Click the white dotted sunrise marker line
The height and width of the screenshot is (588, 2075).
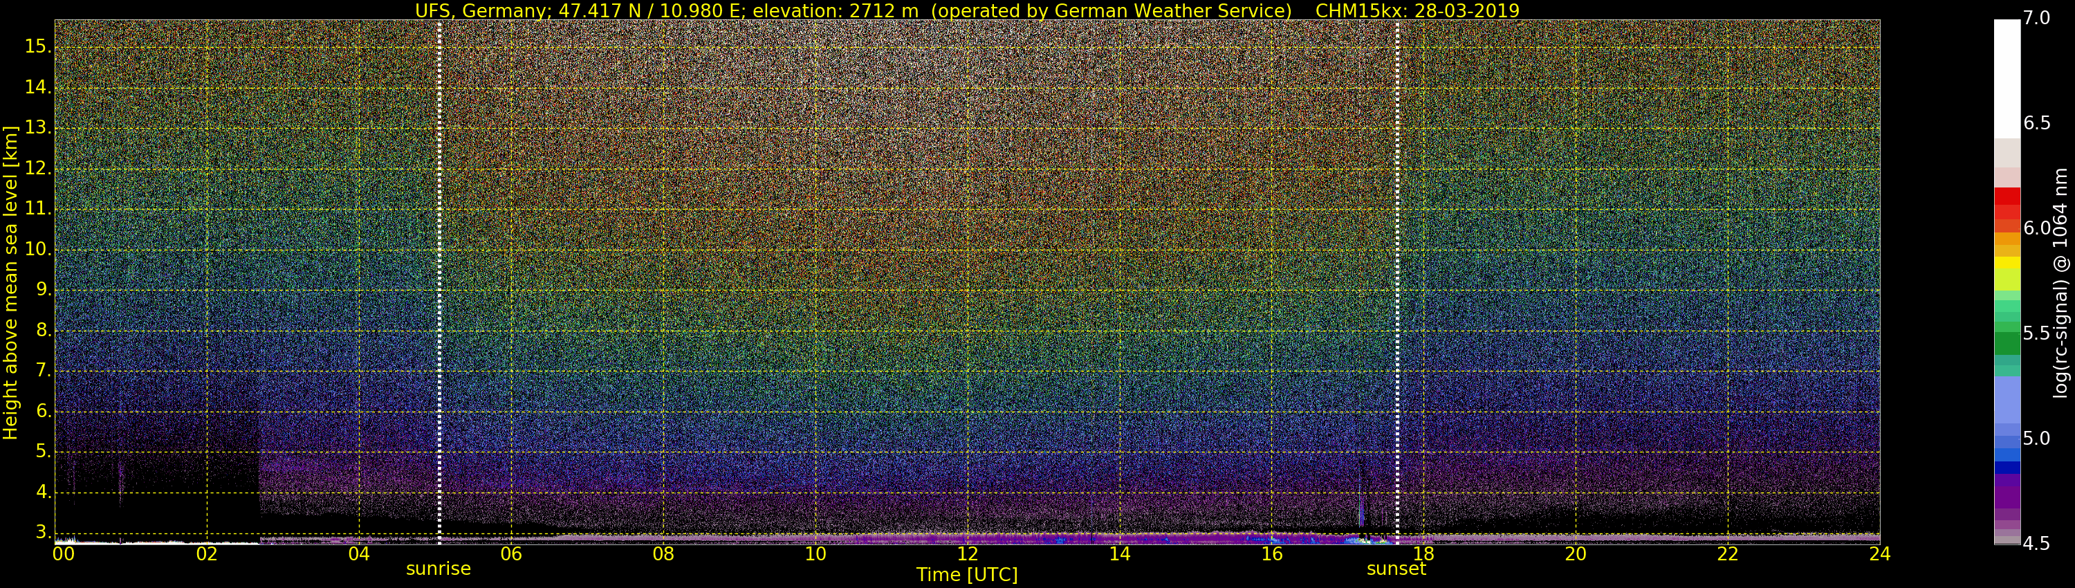(439, 282)
